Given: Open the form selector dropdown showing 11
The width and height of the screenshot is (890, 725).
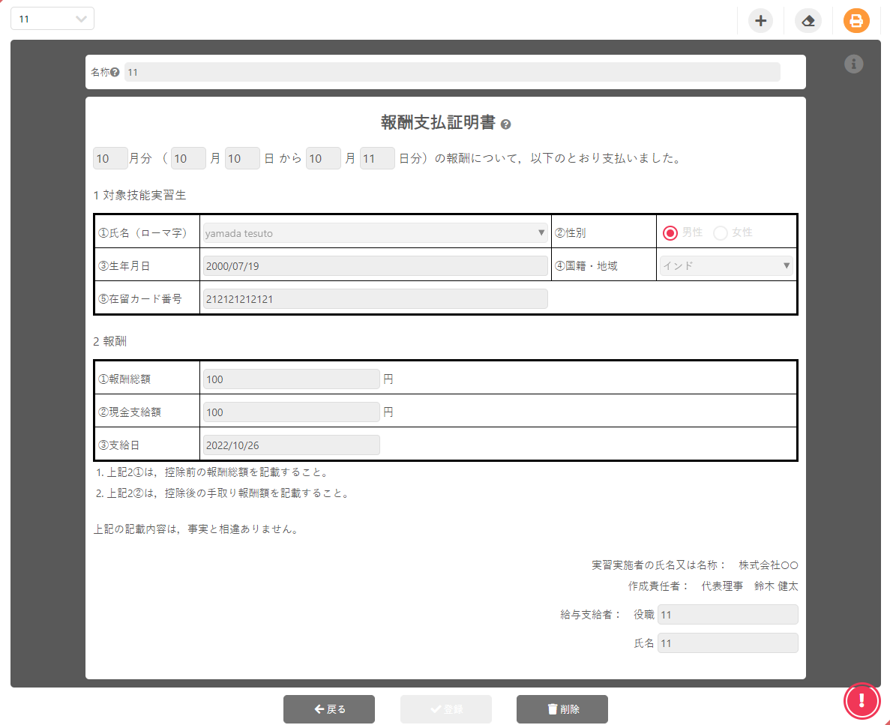Looking at the screenshot, I should click(x=52, y=18).
